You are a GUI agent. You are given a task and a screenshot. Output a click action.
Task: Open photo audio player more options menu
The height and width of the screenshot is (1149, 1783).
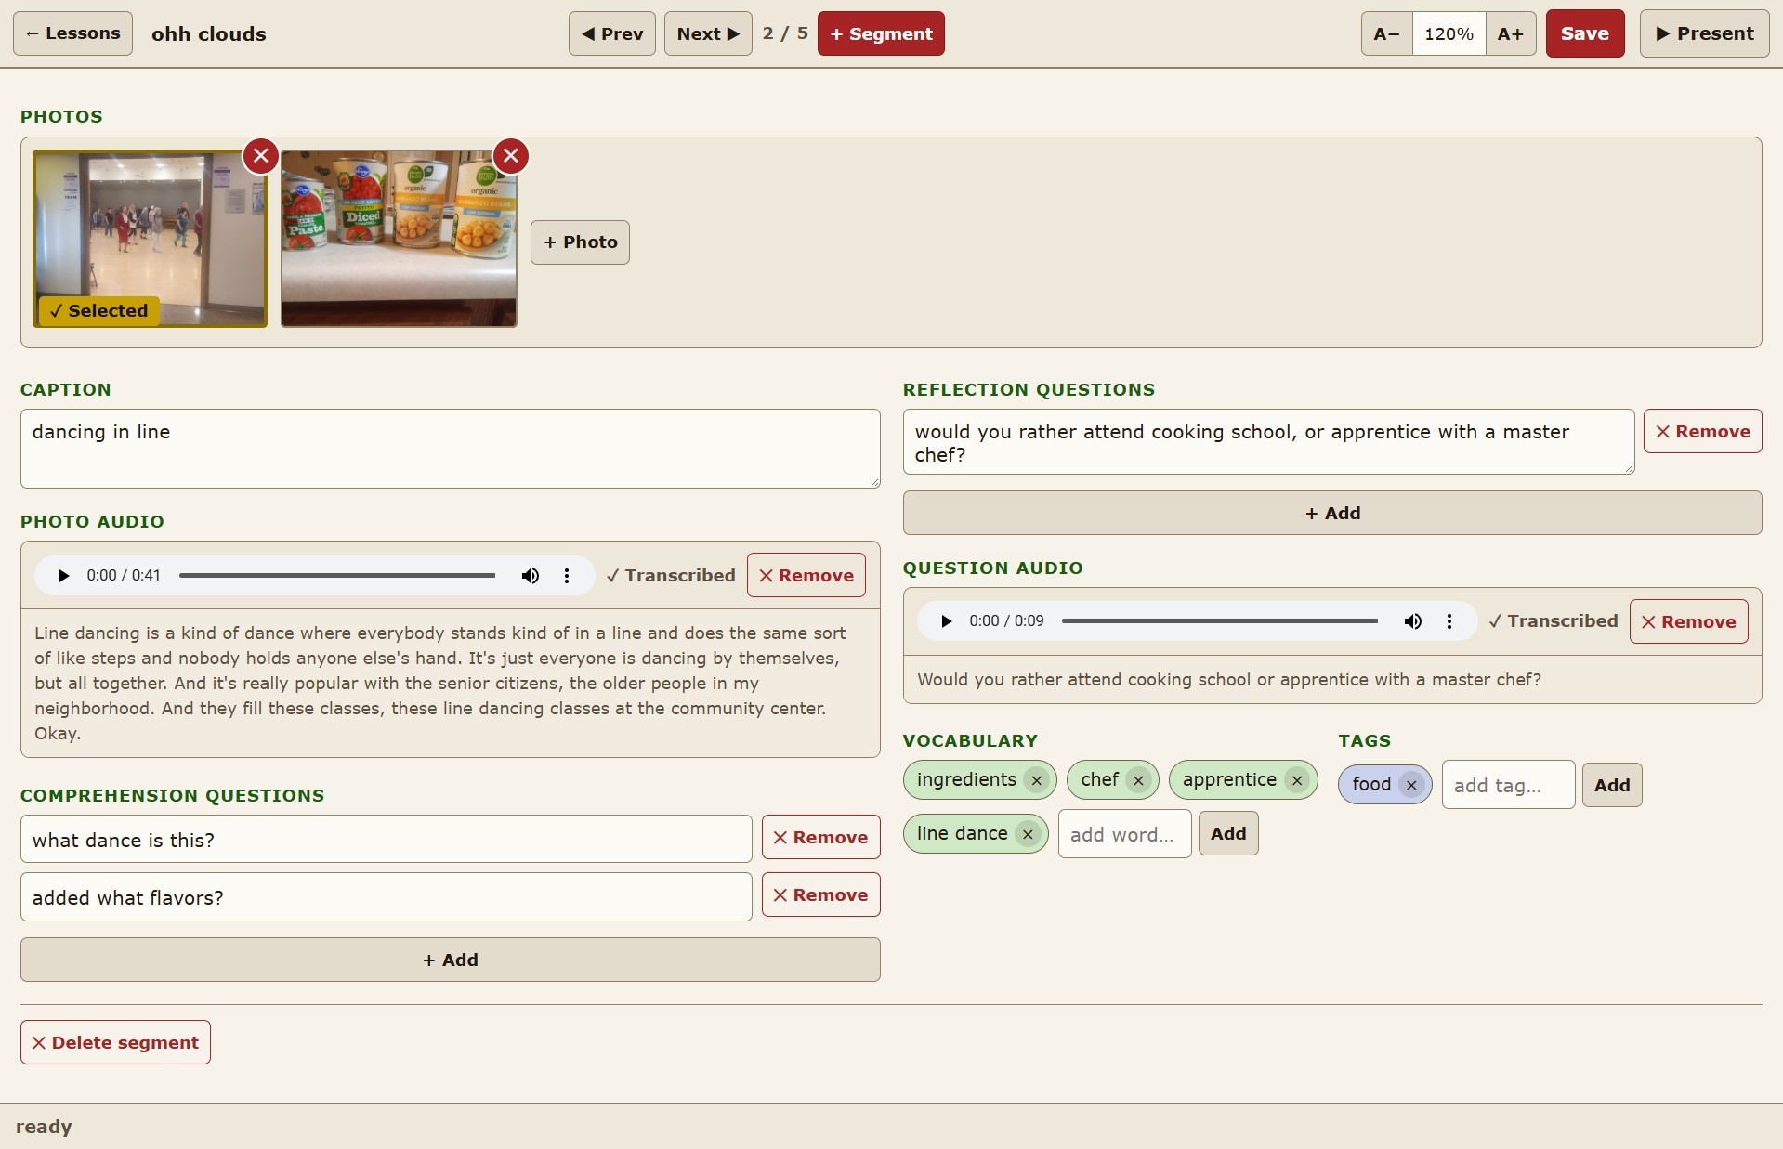pyautogui.click(x=567, y=576)
